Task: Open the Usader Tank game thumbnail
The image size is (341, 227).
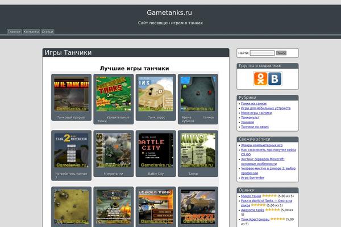Action: click(156, 207)
